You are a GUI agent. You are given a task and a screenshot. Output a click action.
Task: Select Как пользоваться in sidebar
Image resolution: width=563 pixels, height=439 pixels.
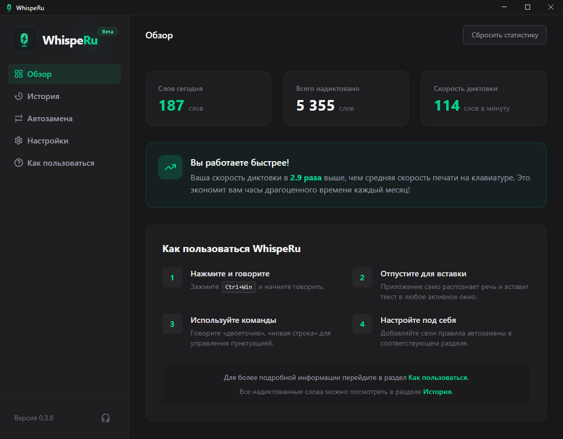coord(64,163)
